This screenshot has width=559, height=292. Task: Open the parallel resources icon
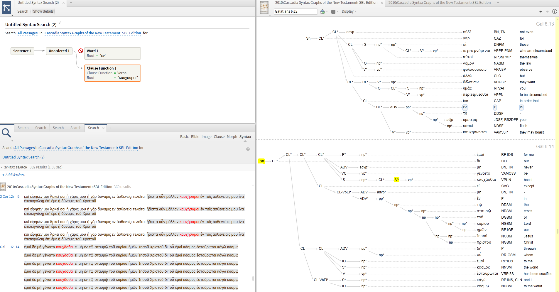pyautogui.click(x=333, y=11)
